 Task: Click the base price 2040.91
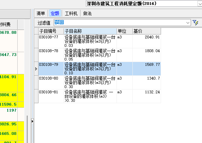coord(152,37)
